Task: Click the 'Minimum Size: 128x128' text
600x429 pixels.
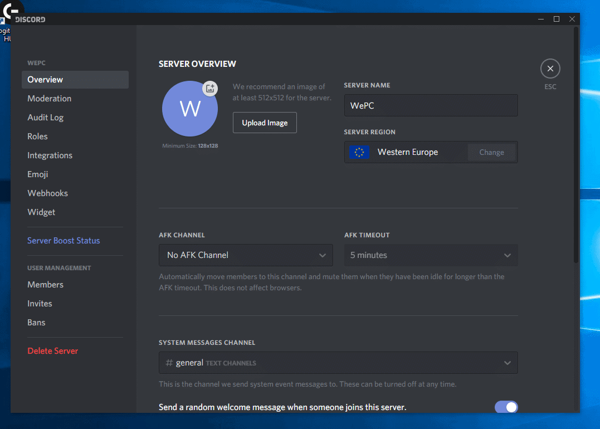Action: coord(190,146)
